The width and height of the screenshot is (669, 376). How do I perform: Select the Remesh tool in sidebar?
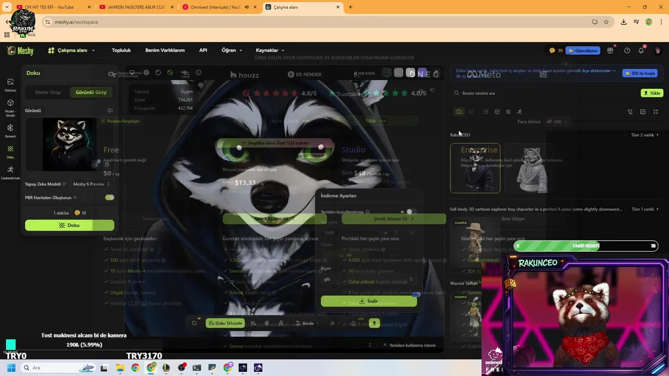click(x=10, y=131)
